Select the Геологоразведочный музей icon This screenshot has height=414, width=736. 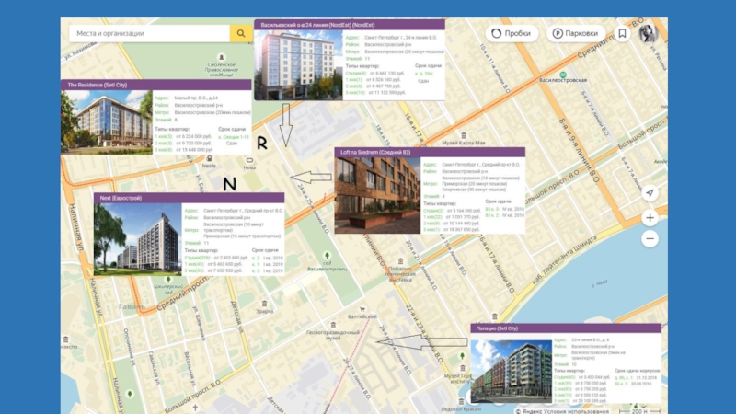[333, 325]
